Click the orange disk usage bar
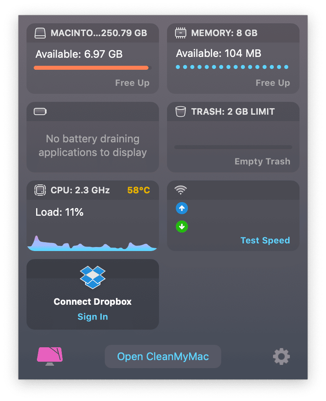Screen dimensions: 326x401 point(91,68)
